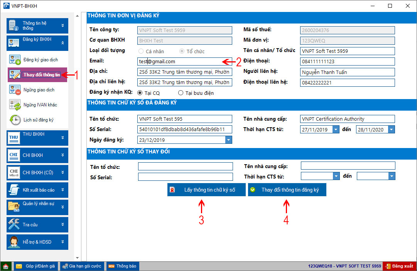Click the empty Tên tổ chức field under Thay đổi
The width and height of the screenshot is (417, 271).
point(186,166)
